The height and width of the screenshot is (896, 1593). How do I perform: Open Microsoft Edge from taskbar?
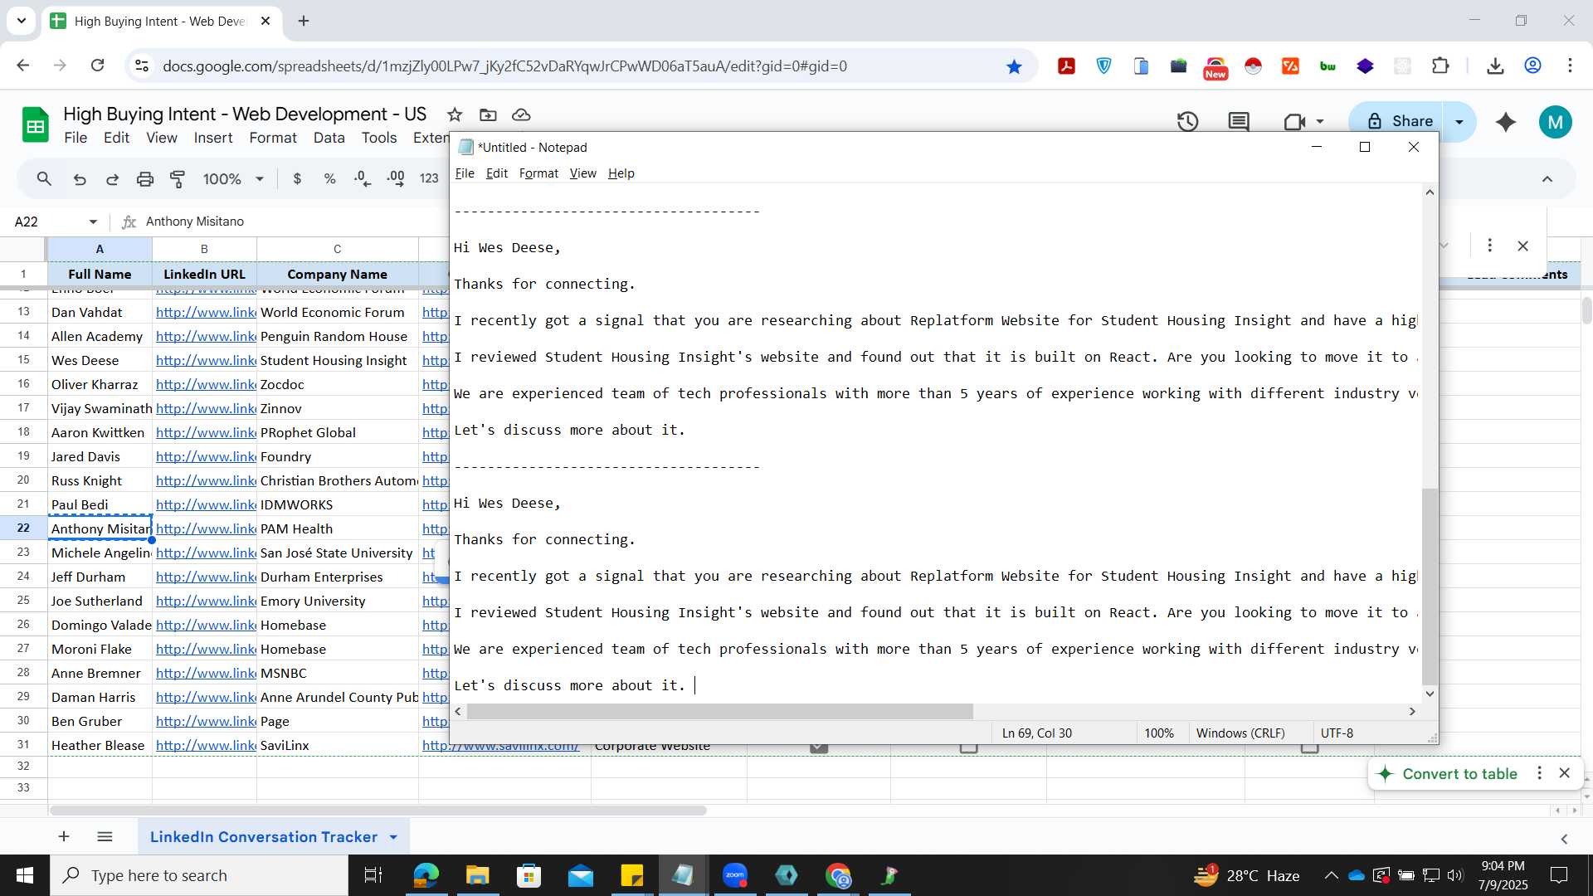point(426,875)
